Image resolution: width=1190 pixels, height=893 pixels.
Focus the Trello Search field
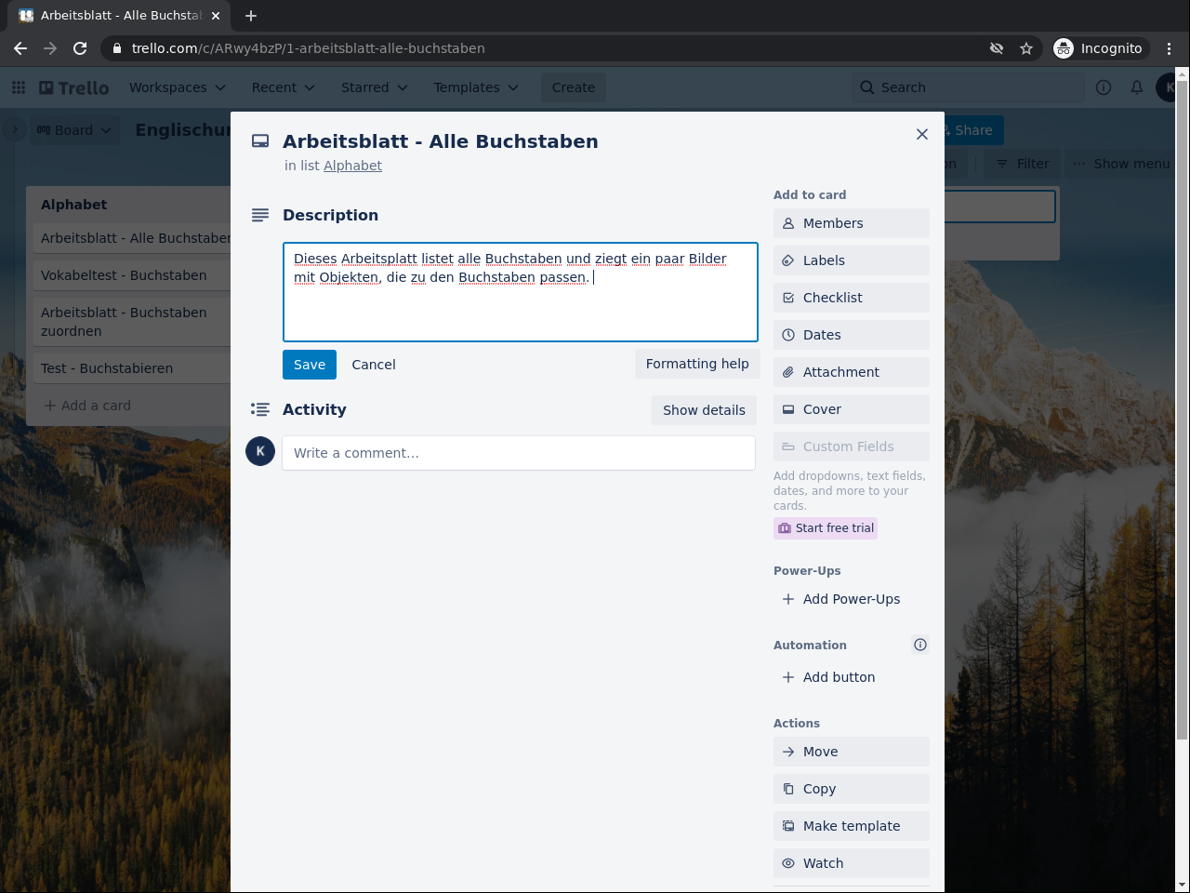click(969, 87)
